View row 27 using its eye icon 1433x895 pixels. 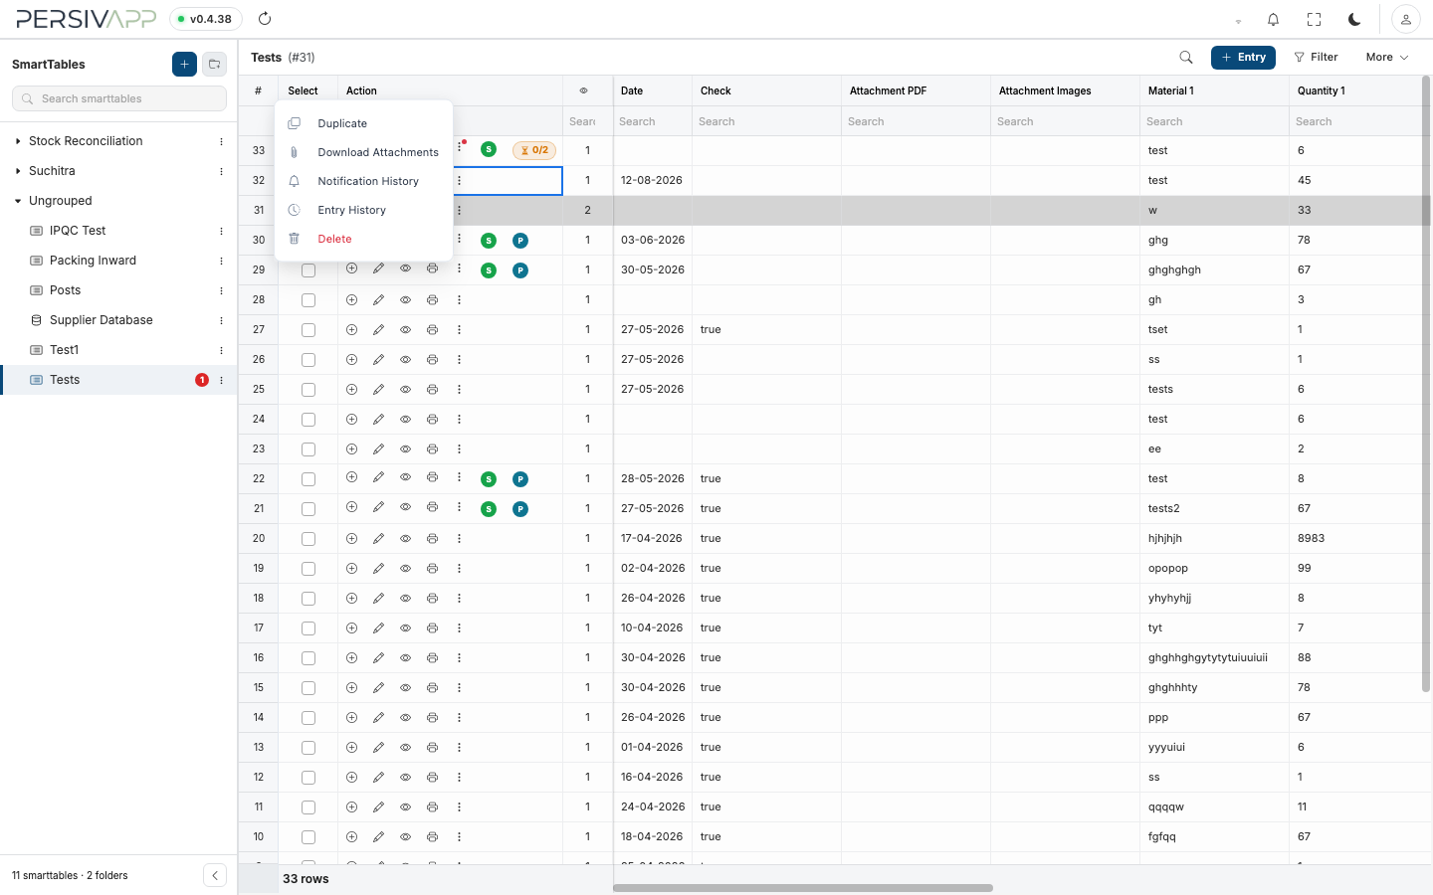coord(405,329)
